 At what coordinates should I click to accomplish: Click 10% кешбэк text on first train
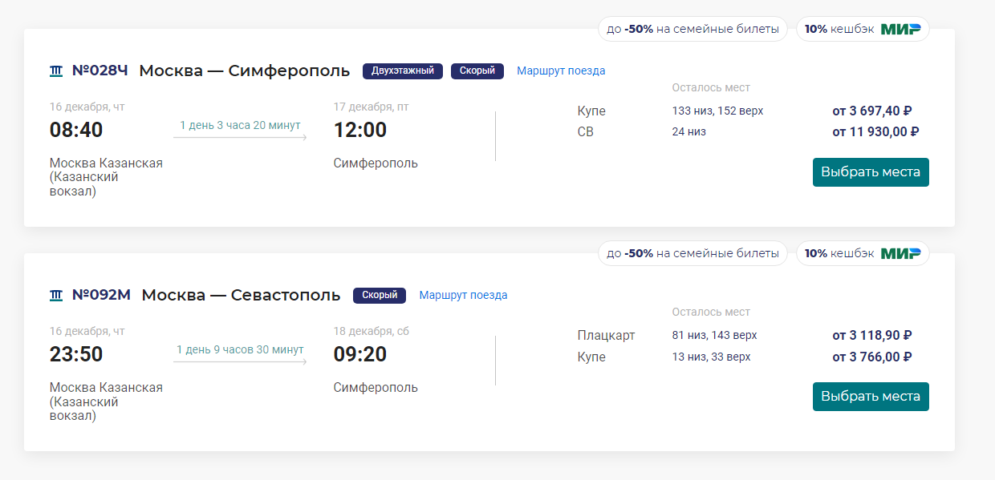coord(839,29)
